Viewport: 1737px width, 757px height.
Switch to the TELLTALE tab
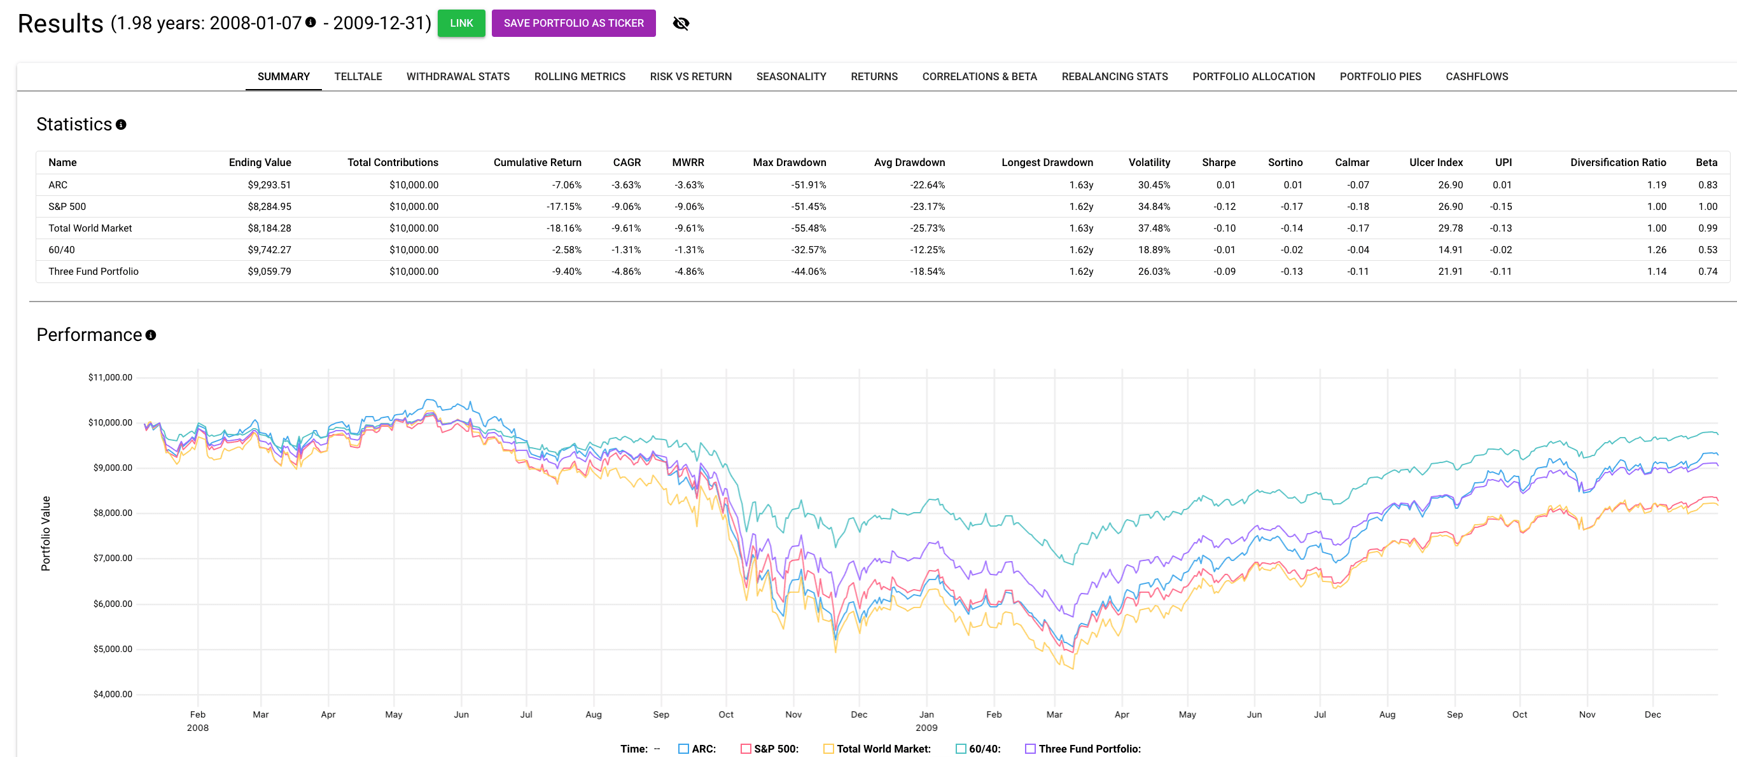(x=358, y=76)
